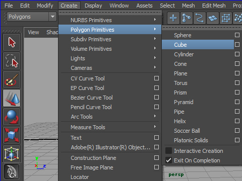Screen dimensions: 242x181
Task: Click the snap to grids plus icon
Action: [173, 18]
